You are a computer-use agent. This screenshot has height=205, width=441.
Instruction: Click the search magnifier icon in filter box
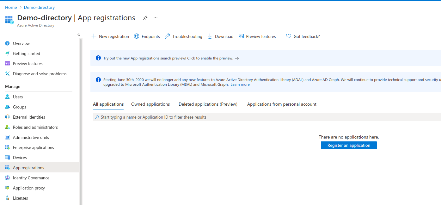[x=97, y=117]
